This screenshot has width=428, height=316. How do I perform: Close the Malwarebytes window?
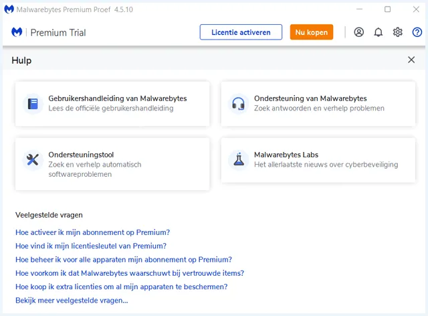[416, 9]
